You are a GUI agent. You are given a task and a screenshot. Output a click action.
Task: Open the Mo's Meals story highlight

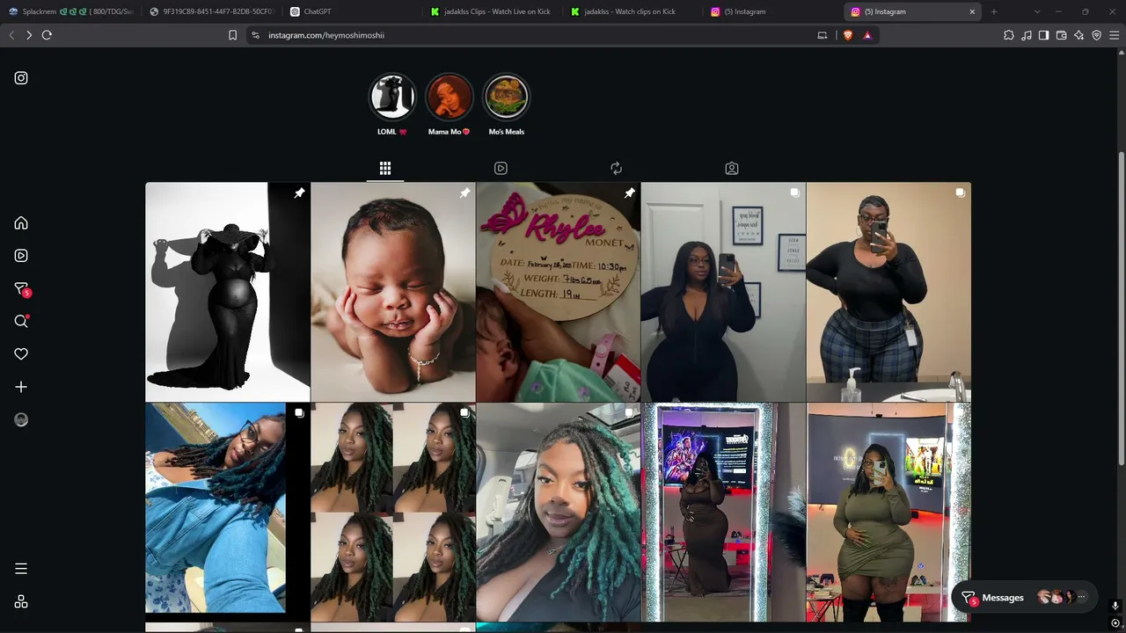tap(507, 97)
